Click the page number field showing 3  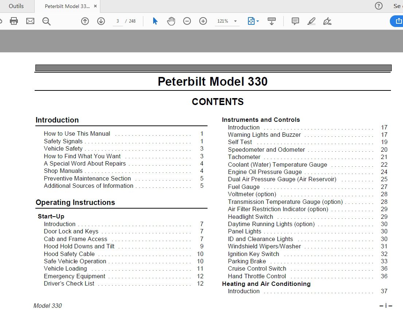tap(118, 21)
